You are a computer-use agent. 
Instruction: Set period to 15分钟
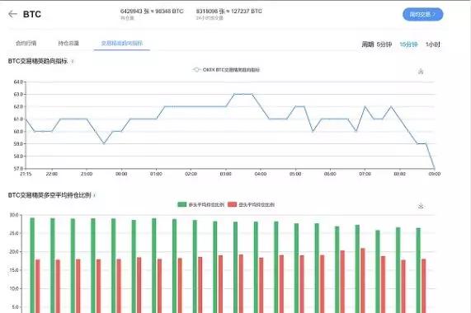point(408,44)
